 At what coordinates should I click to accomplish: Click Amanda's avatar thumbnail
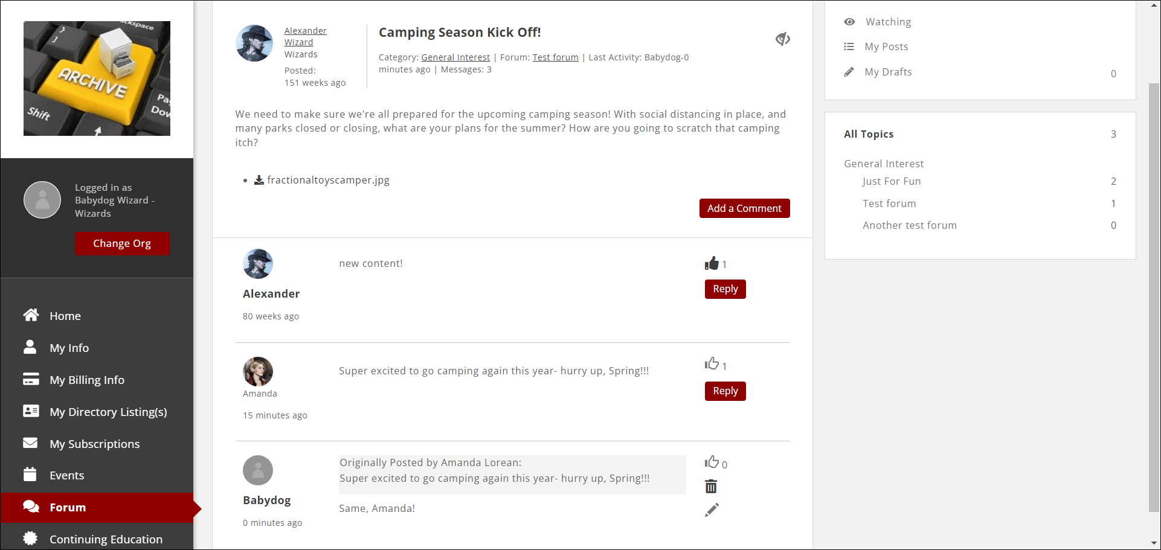[258, 371]
